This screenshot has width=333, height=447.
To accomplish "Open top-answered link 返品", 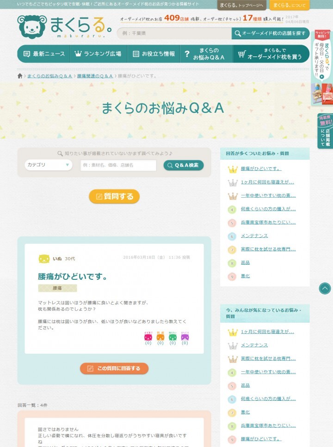I will click(x=245, y=263).
